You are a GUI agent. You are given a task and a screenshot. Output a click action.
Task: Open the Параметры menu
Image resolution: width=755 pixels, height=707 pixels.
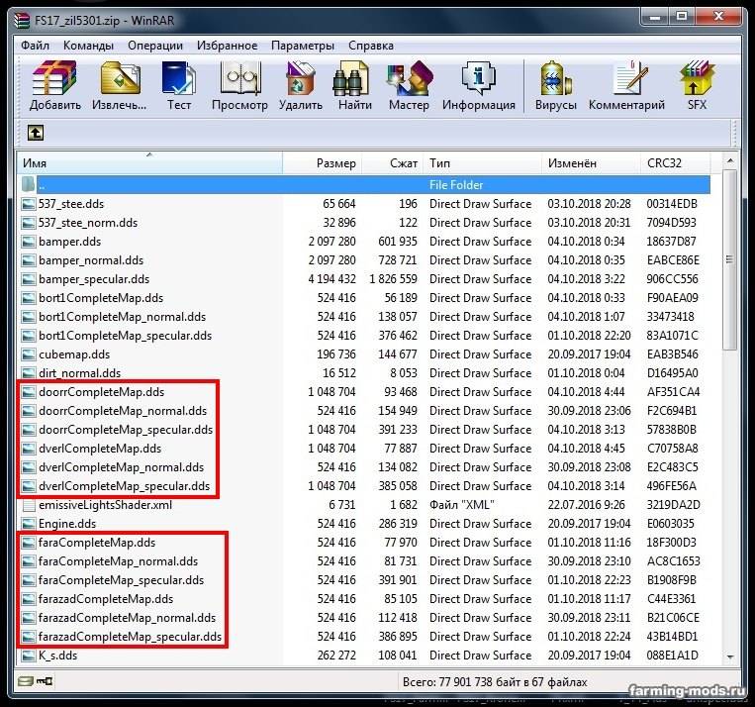click(x=303, y=46)
